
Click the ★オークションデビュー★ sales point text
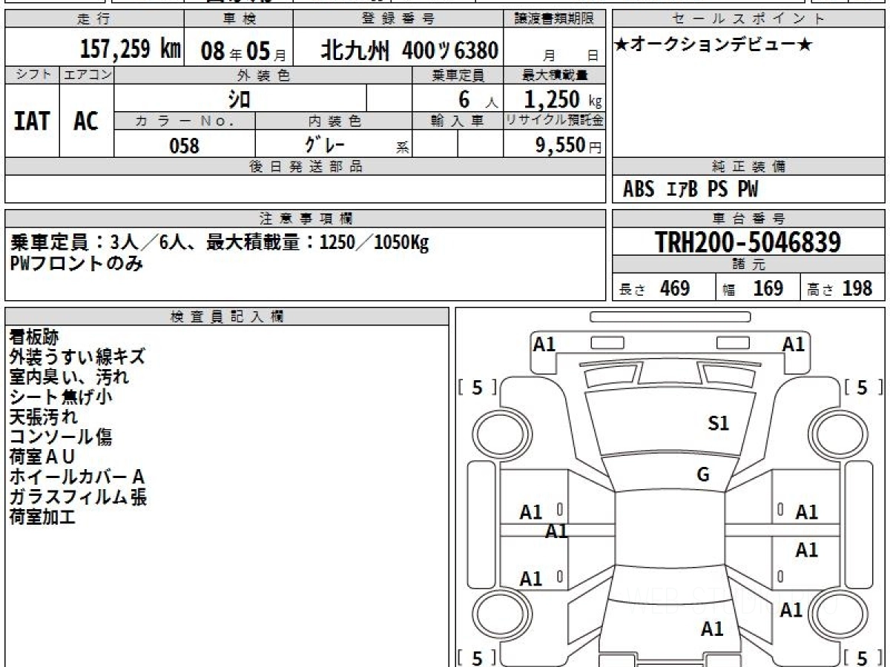click(713, 45)
